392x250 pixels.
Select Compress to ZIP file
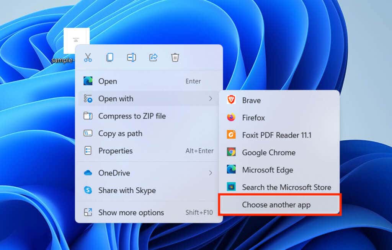pos(132,116)
